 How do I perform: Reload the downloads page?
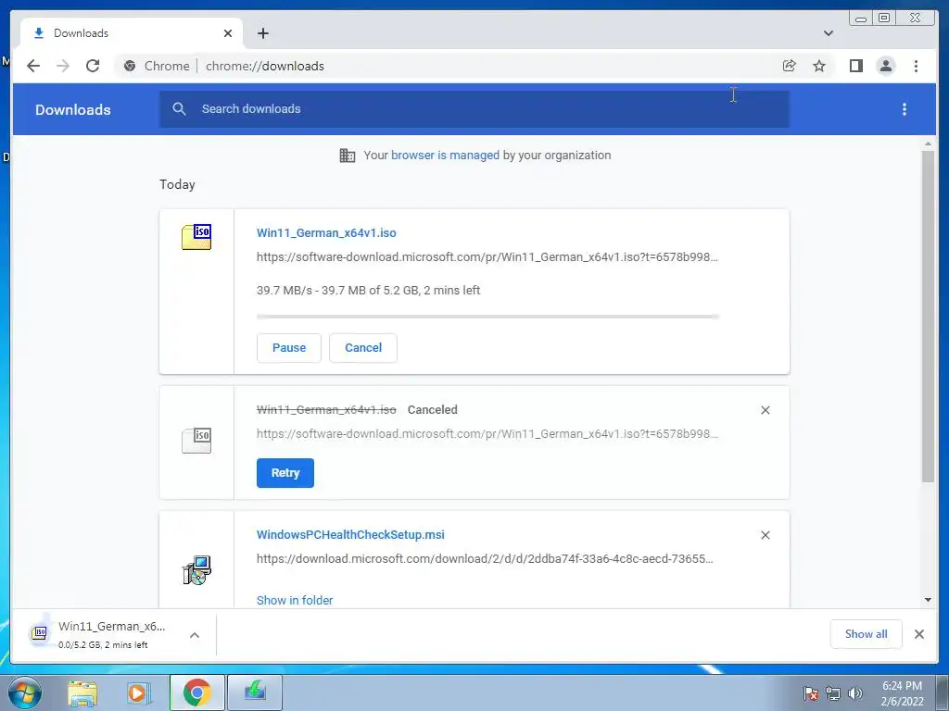93,66
